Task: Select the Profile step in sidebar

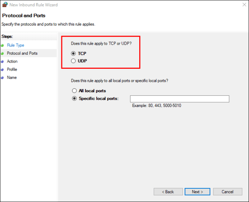Action: 12,69
